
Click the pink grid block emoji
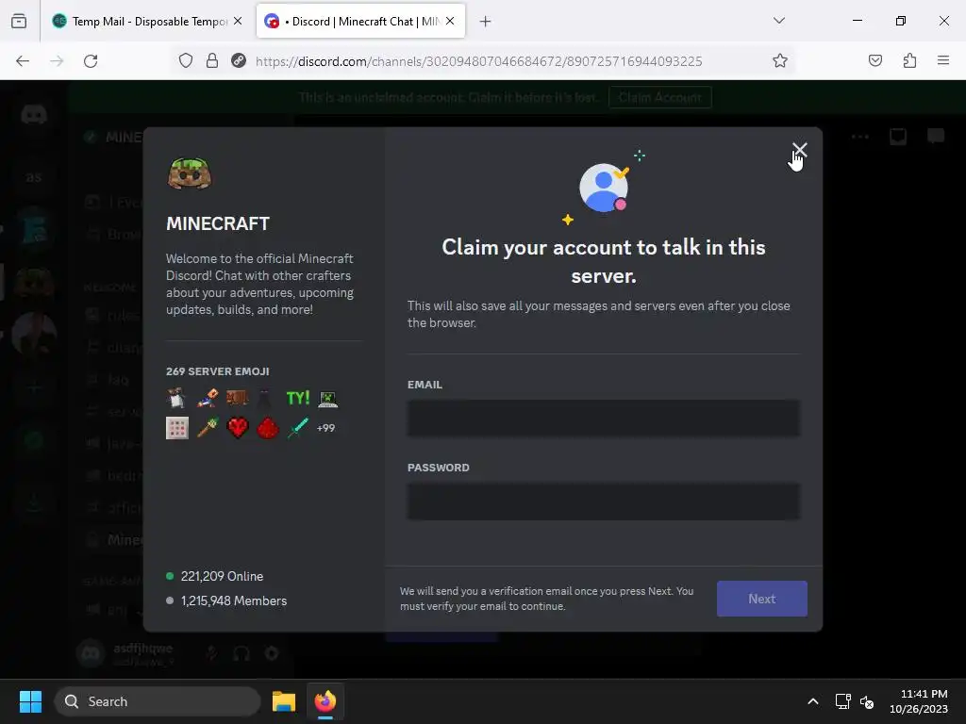click(x=176, y=428)
